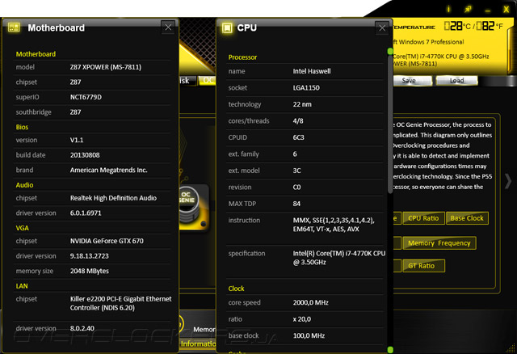Viewport: 517px width, 354px height.
Task: Select socket value LGA1150
Action: click(x=306, y=88)
